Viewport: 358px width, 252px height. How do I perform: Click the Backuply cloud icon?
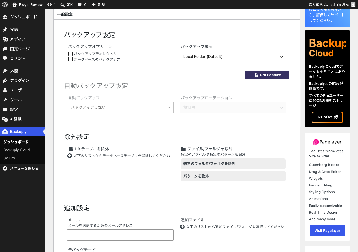5,132
